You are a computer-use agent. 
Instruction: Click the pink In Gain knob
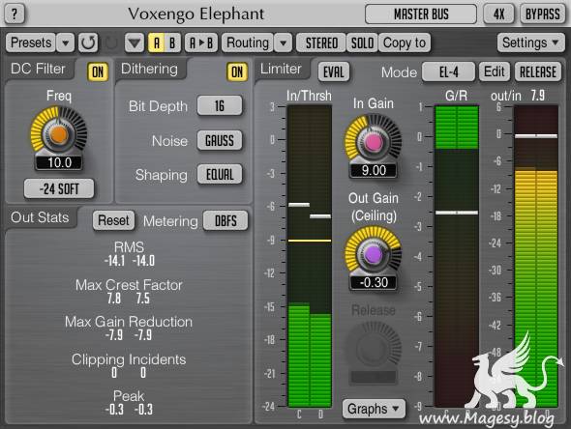coord(373,142)
